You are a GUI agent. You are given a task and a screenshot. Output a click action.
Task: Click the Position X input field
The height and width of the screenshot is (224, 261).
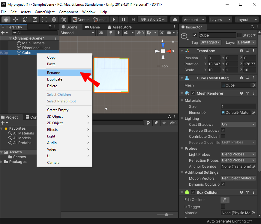tap(214, 58)
